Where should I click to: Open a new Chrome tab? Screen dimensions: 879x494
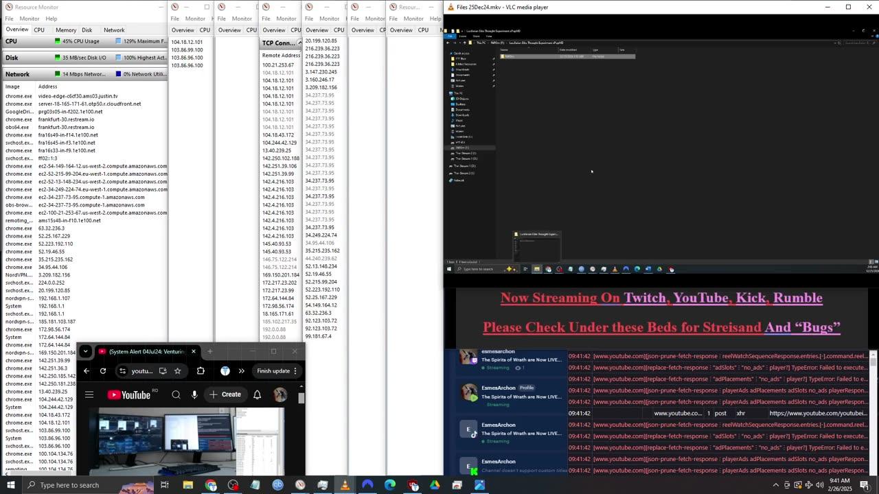coord(210,351)
